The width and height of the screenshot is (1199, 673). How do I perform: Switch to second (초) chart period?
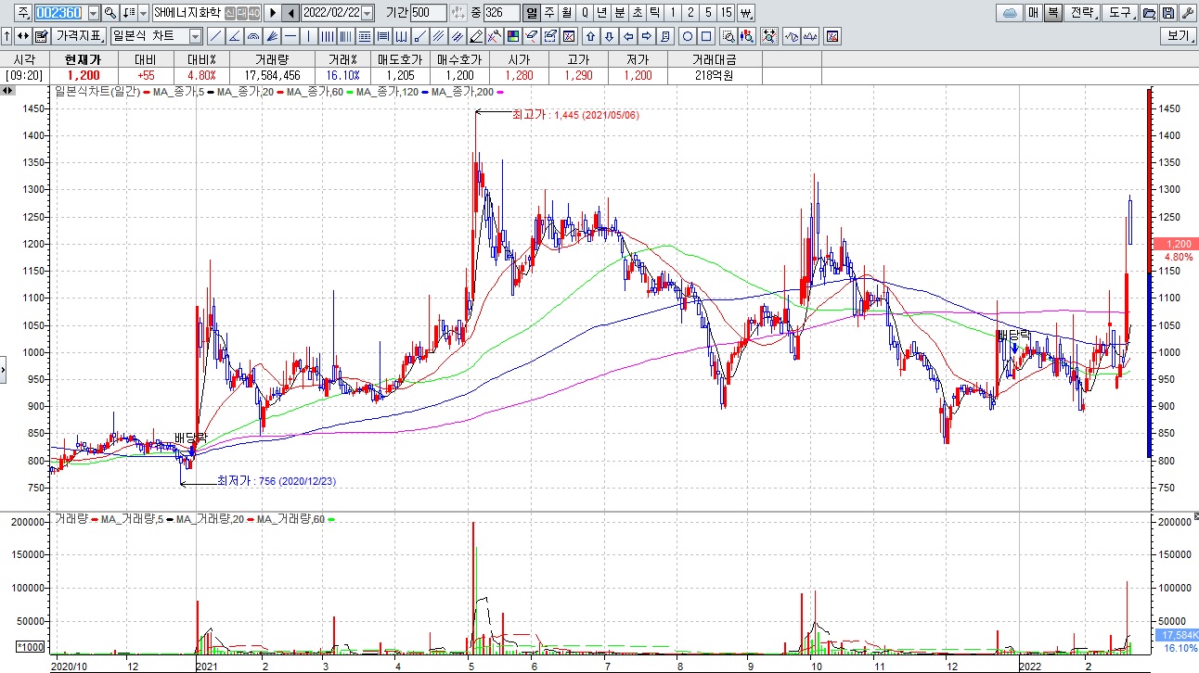[x=637, y=13]
